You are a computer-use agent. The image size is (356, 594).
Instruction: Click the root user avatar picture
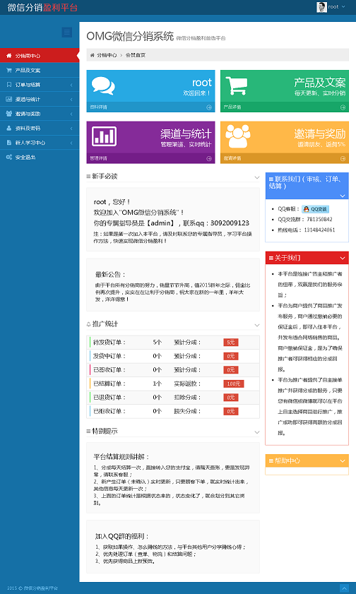coord(321,7)
